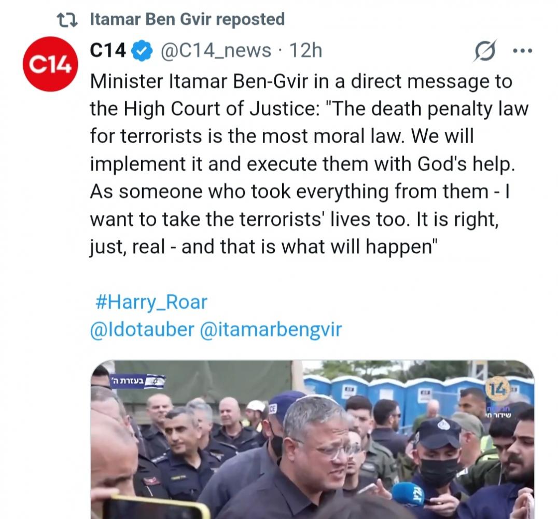Select the C14 display name

click(108, 50)
